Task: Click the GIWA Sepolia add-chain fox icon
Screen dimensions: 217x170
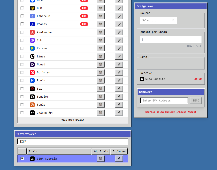Action: pyautogui.click(x=101, y=159)
